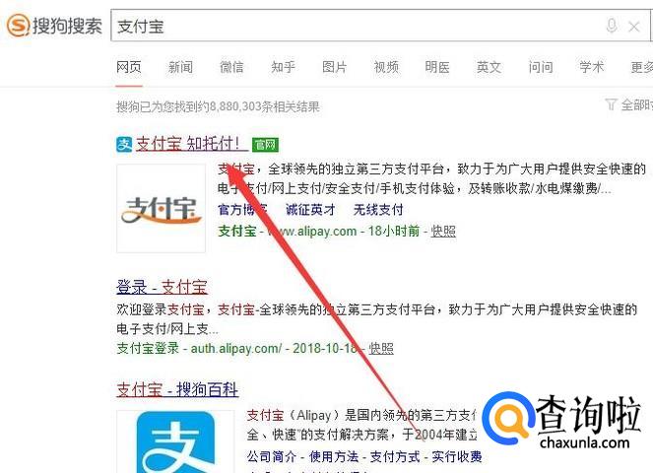Expand the 更多 tab options
Screen dimensions: 653x473
pos(642,67)
